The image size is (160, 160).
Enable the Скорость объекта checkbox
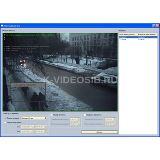[x=85, y=115]
